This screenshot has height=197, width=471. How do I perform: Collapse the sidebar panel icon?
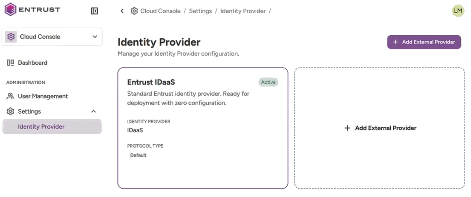point(94,11)
